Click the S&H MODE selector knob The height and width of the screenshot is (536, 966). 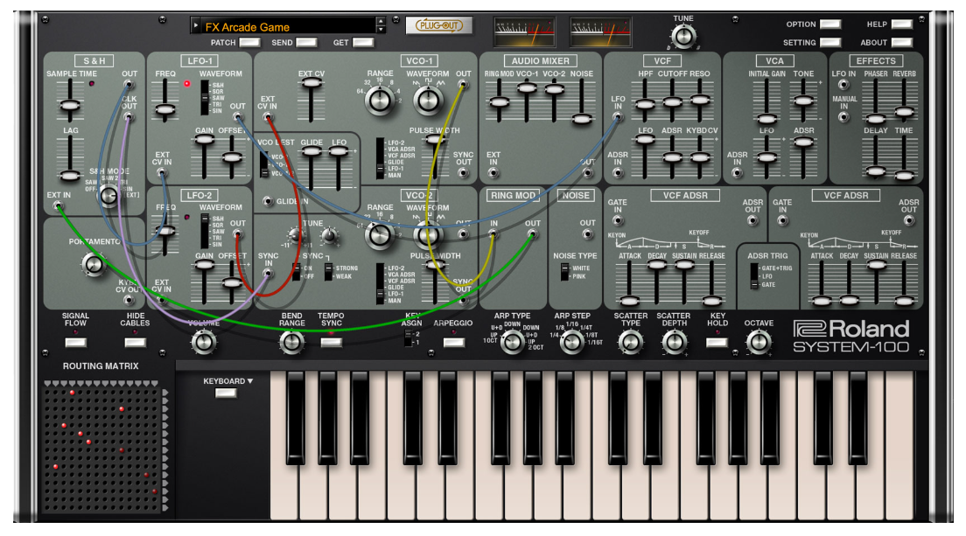coord(109,196)
